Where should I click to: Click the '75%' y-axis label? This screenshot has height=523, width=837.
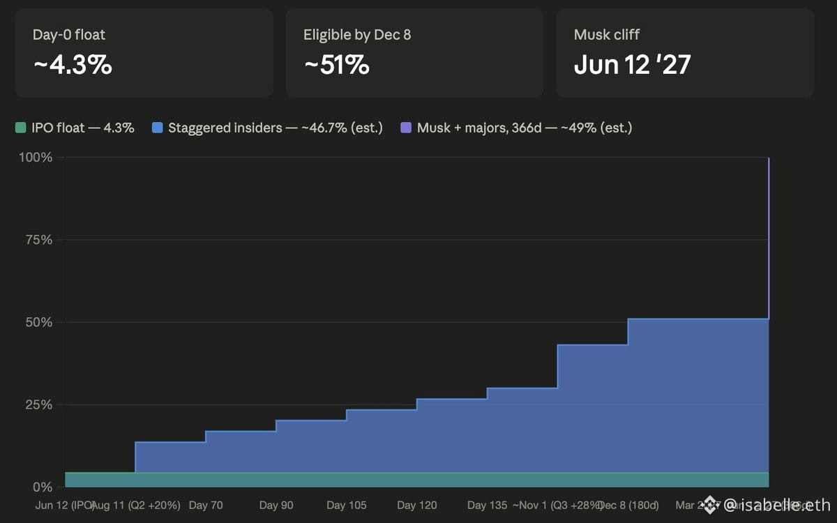coord(38,240)
